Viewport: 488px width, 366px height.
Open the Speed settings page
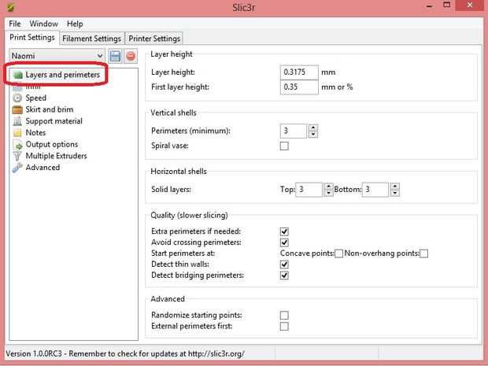click(x=35, y=98)
